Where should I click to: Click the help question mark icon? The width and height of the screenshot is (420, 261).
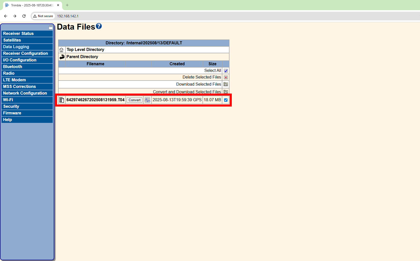[99, 26]
